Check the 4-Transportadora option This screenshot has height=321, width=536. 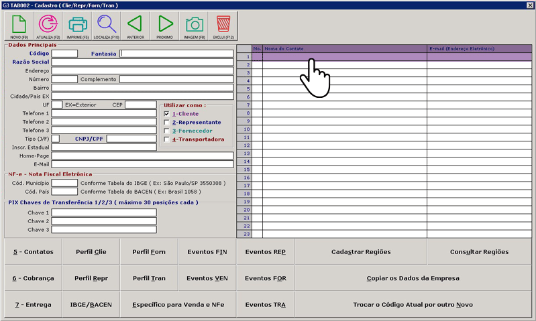(167, 140)
